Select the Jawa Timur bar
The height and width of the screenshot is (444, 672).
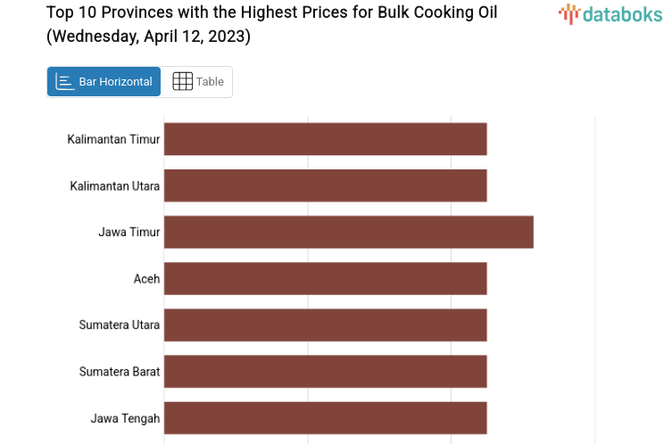pyautogui.click(x=348, y=232)
